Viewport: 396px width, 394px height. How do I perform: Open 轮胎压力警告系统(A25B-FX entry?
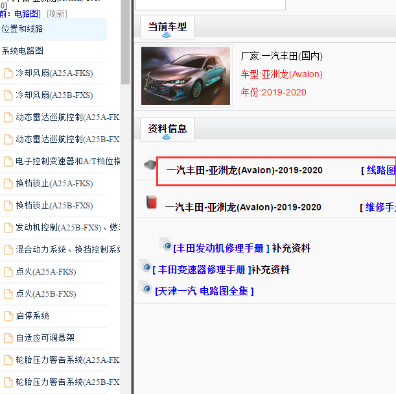click(x=67, y=382)
